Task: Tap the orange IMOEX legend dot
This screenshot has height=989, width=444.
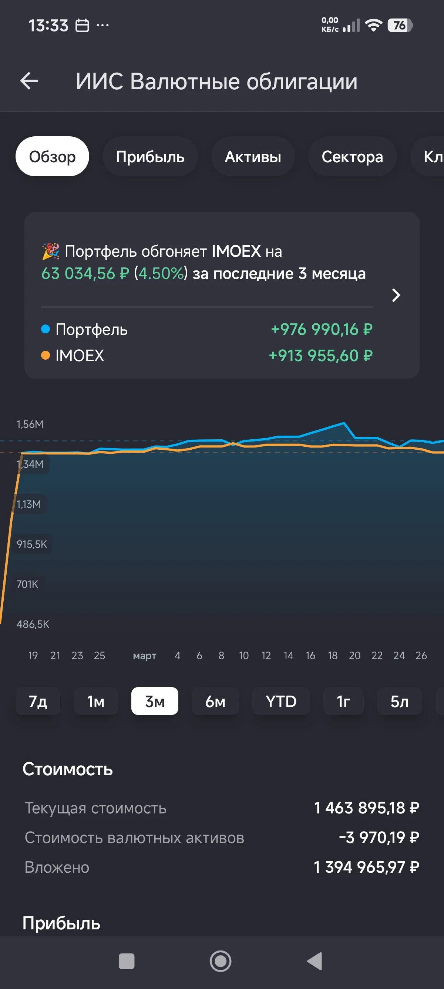Action: [x=45, y=355]
